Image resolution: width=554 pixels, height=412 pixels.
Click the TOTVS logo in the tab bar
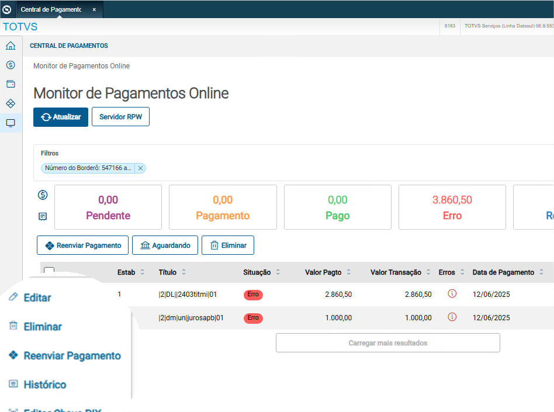point(7,9)
